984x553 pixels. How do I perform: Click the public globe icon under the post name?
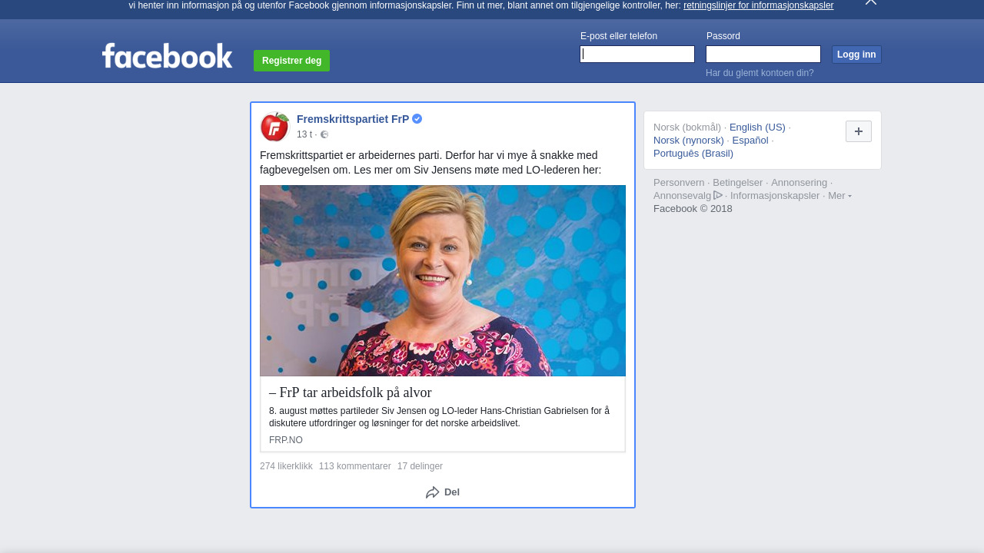point(324,134)
